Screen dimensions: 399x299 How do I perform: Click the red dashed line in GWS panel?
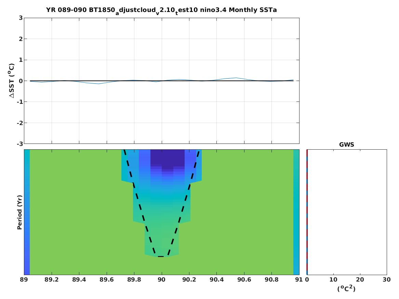[x=307, y=212]
